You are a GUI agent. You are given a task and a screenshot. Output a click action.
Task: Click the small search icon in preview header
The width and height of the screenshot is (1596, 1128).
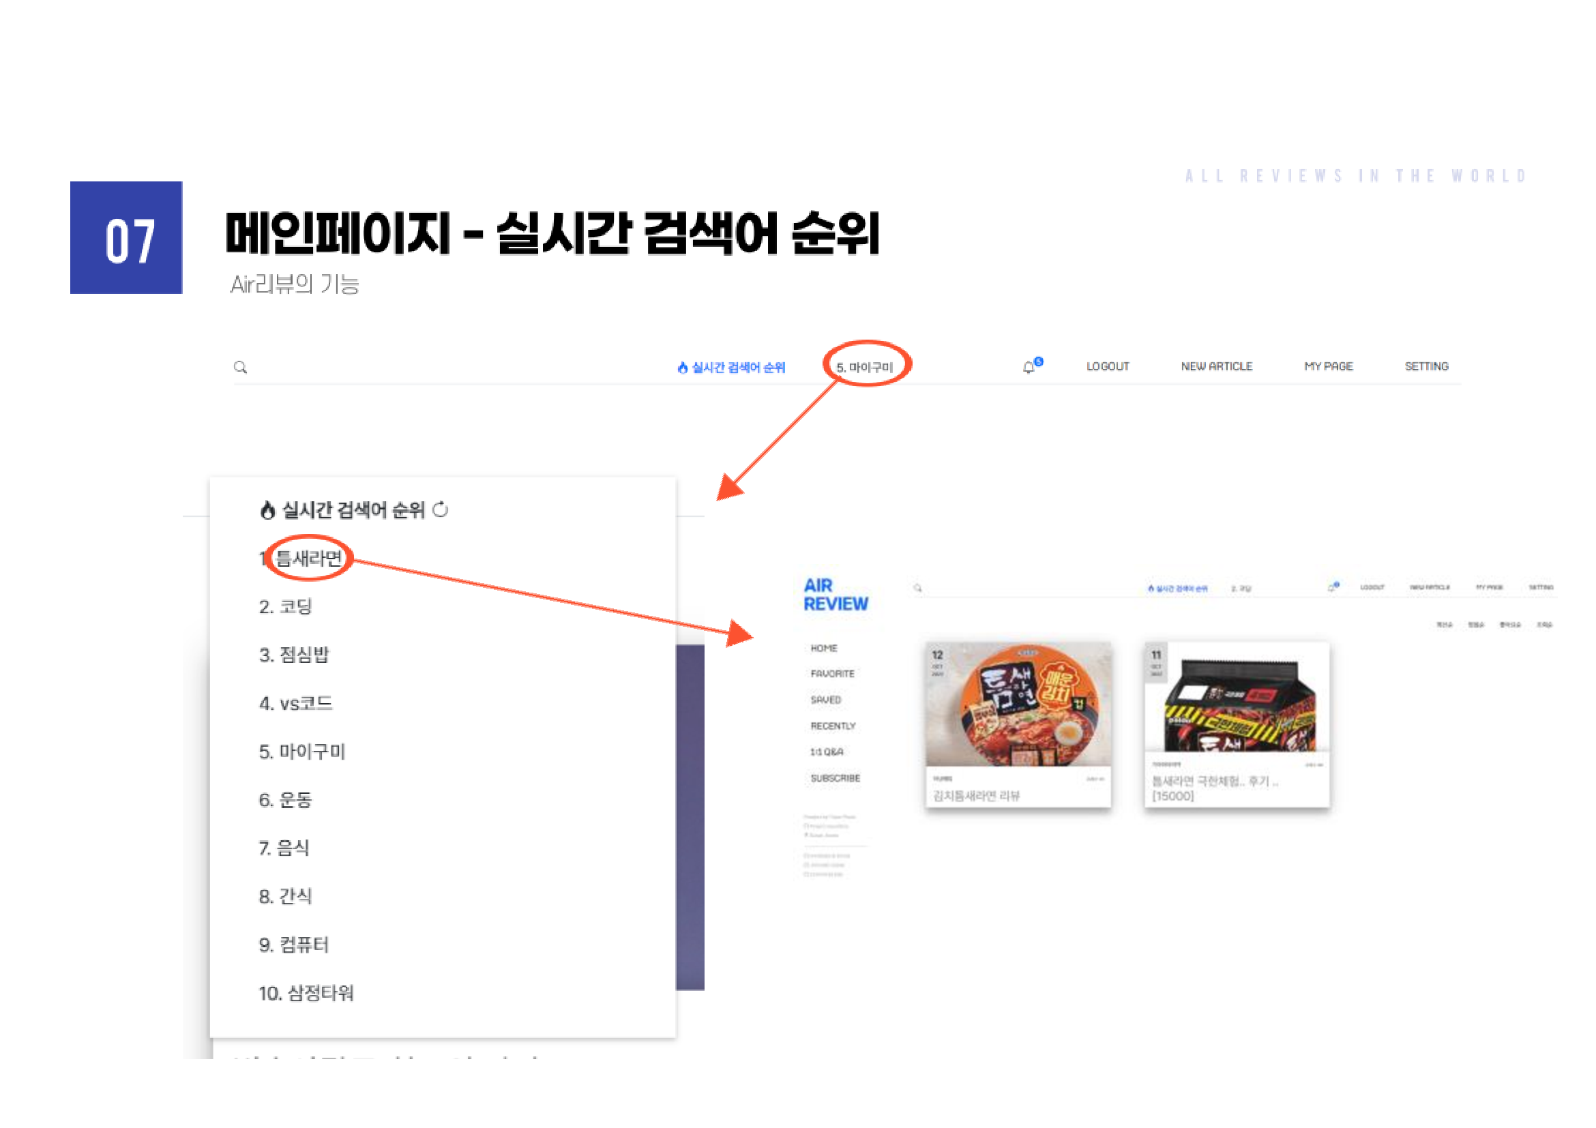917,588
